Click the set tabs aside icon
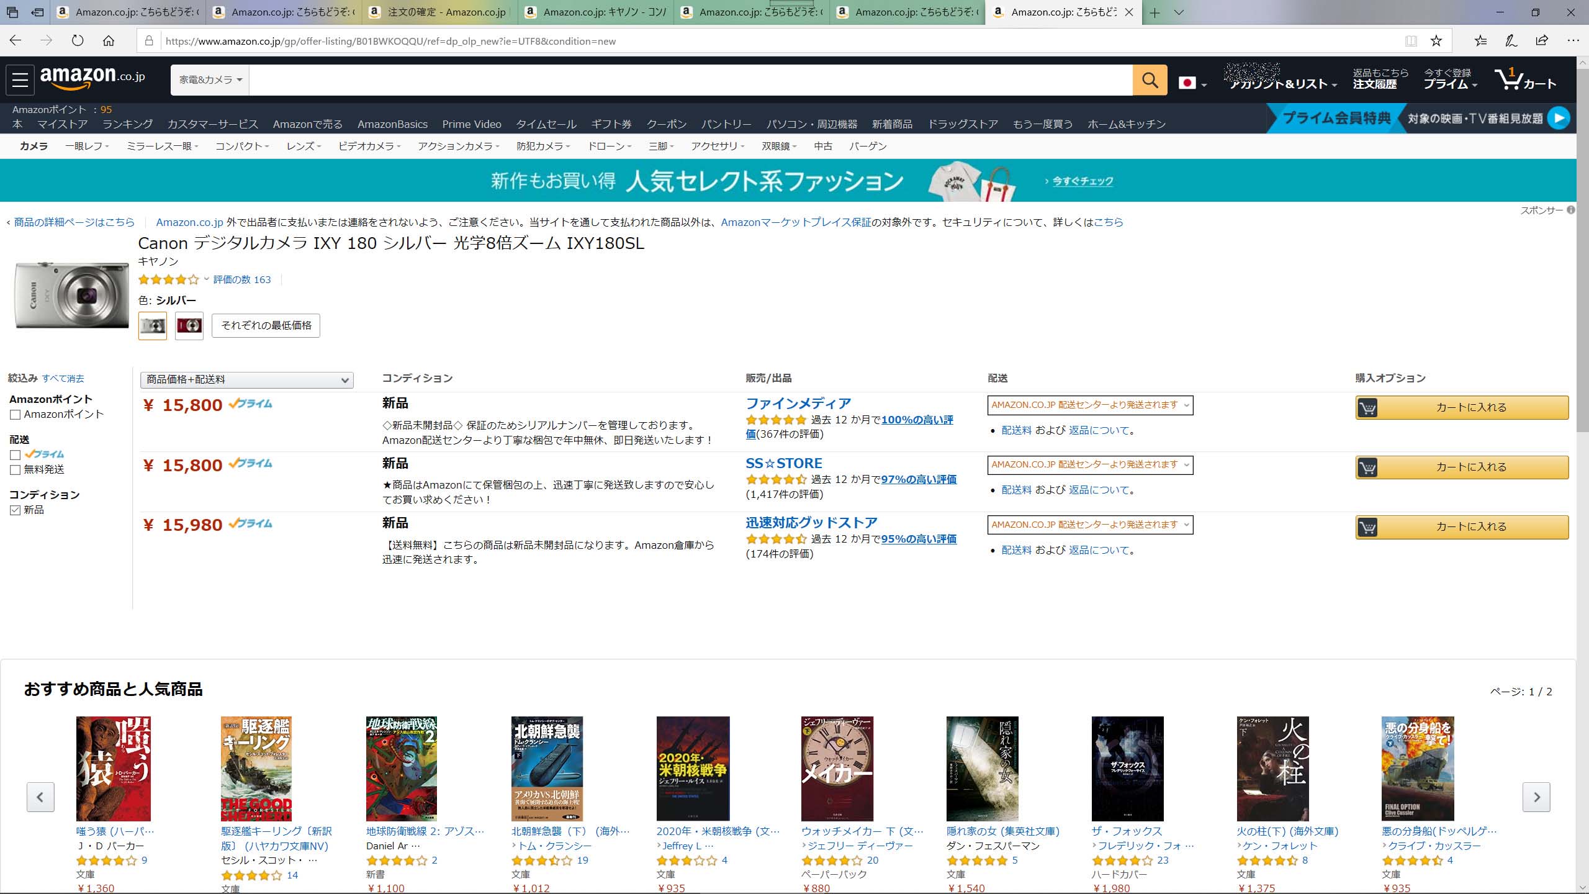 pos(38,12)
